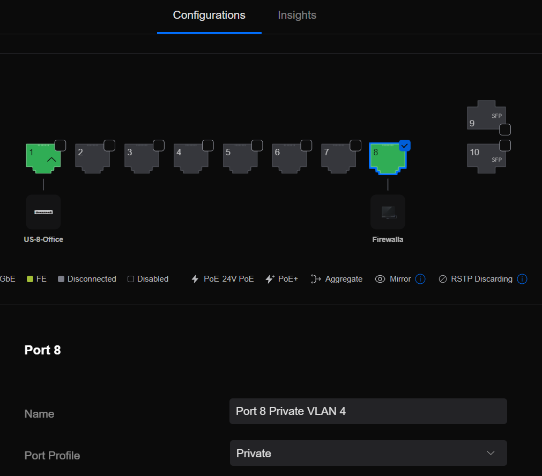
Task: Click the info icon next to Mirror
Action: coord(420,279)
